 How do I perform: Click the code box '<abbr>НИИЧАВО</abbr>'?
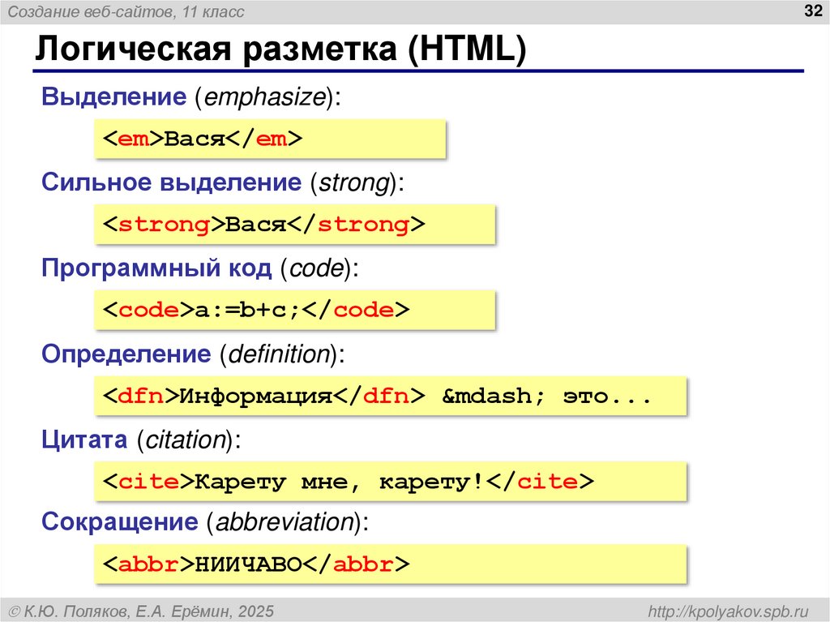click(x=391, y=564)
